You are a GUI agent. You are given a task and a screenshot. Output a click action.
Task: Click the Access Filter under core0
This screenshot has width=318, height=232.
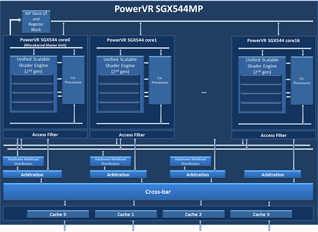point(45,134)
